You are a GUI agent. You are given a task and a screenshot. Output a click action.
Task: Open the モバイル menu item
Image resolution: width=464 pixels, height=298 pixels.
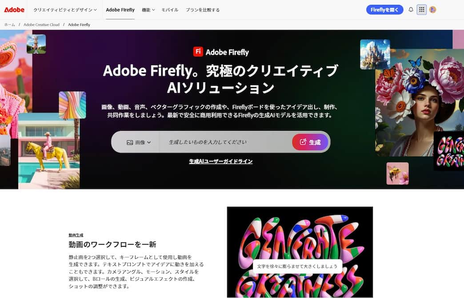170,10
